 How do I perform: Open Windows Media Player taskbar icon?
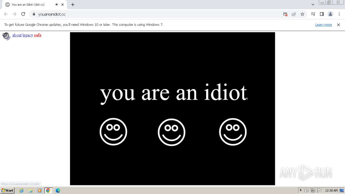click(x=40, y=190)
